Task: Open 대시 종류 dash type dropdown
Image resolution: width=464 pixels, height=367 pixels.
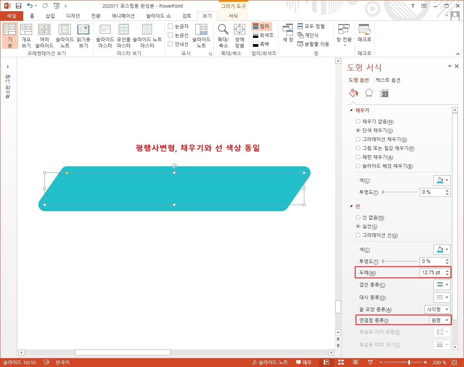Action: tap(442, 298)
